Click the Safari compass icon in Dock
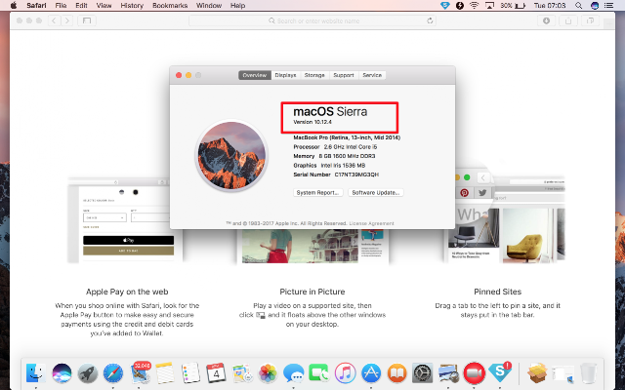This screenshot has height=390, width=625. click(x=113, y=373)
